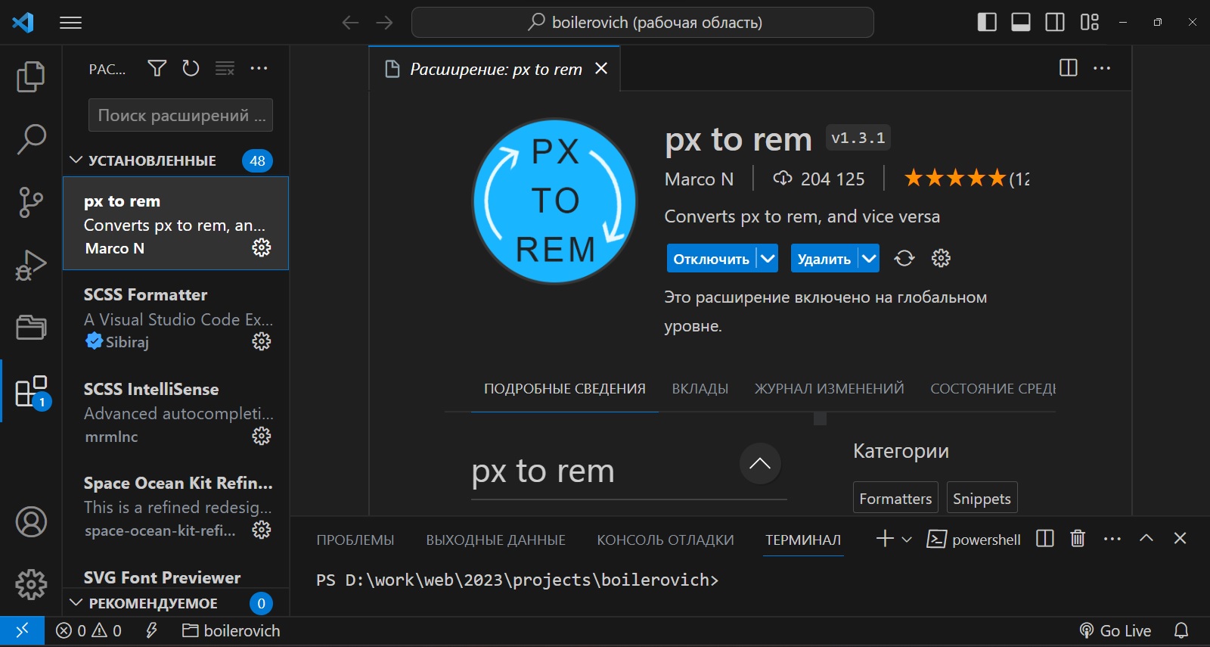Add a new terminal with plus icon
Screen dimensions: 1210x647
885,539
